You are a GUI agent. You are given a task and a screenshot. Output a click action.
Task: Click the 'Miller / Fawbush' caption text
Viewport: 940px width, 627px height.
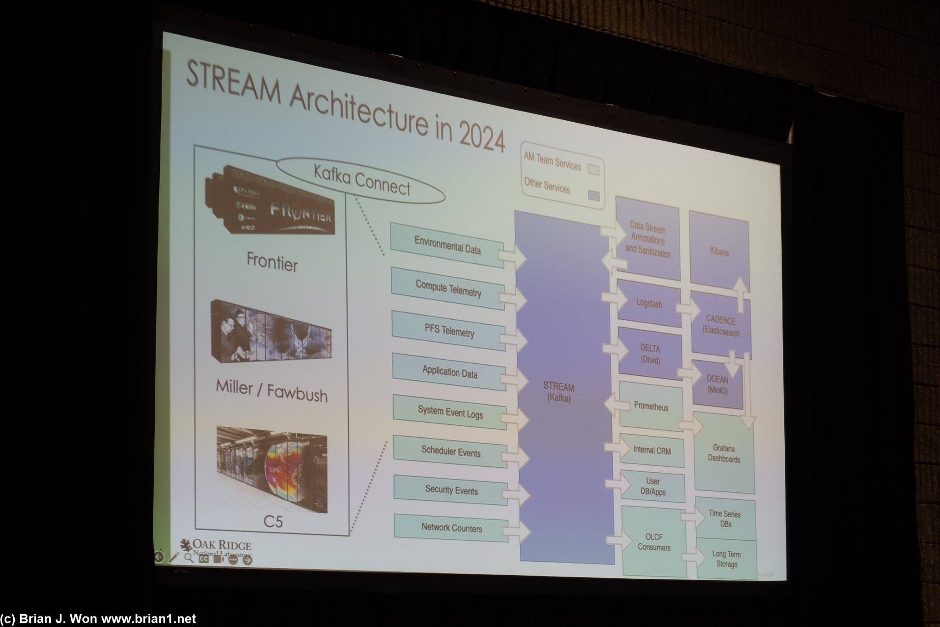(x=272, y=391)
